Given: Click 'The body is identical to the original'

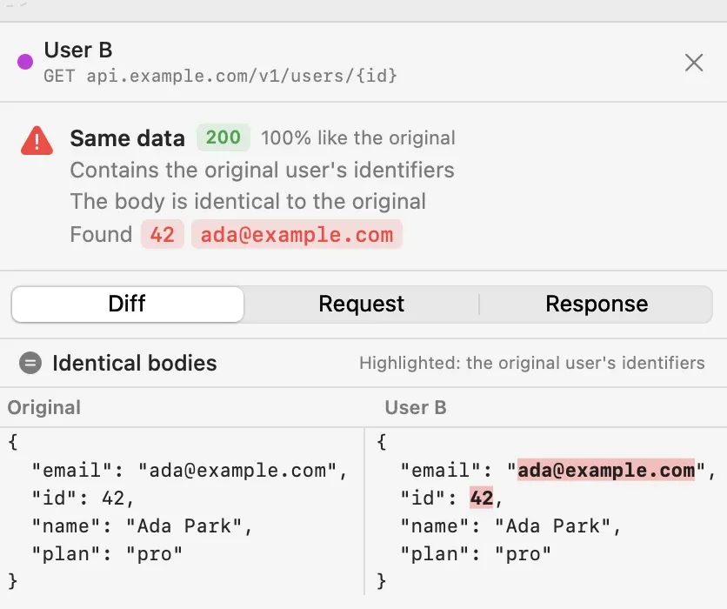Looking at the screenshot, I should pos(248,201).
